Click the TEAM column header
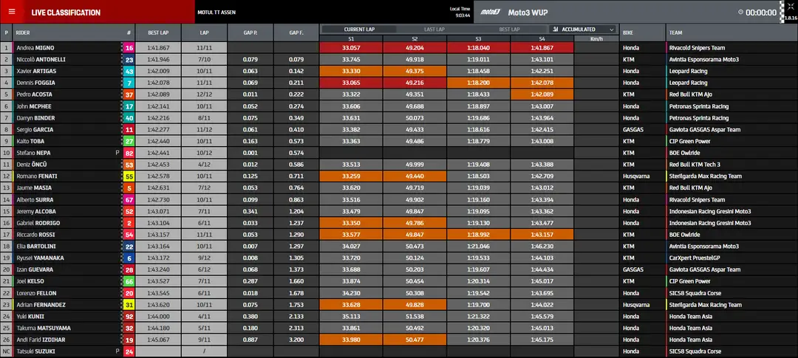The width and height of the screenshot is (798, 358). 731,32
